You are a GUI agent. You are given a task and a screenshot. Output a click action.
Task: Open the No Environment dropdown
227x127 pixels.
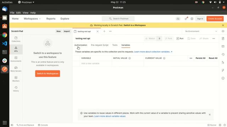point(201,31)
